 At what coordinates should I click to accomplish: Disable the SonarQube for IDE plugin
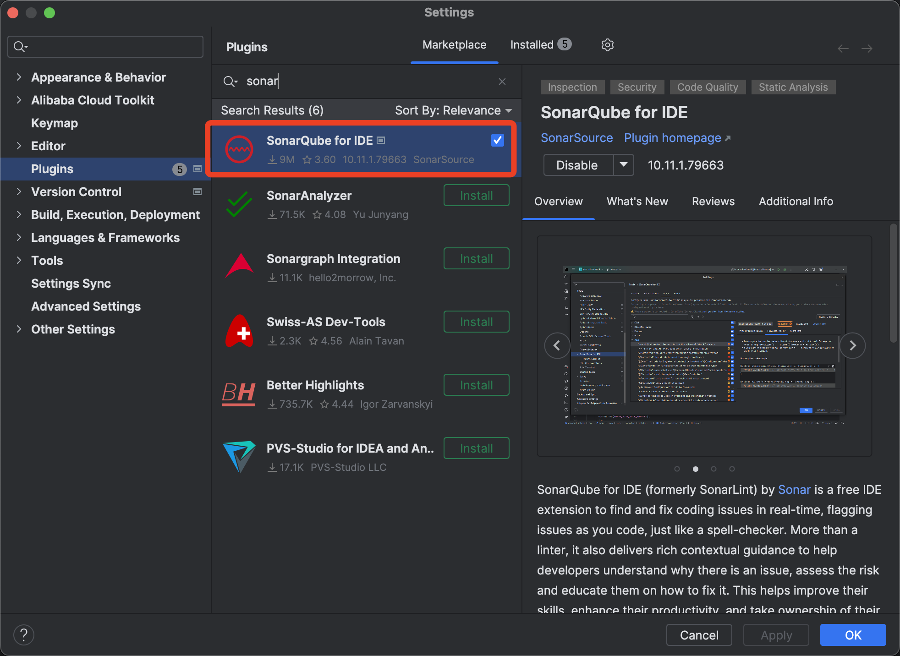coord(577,165)
